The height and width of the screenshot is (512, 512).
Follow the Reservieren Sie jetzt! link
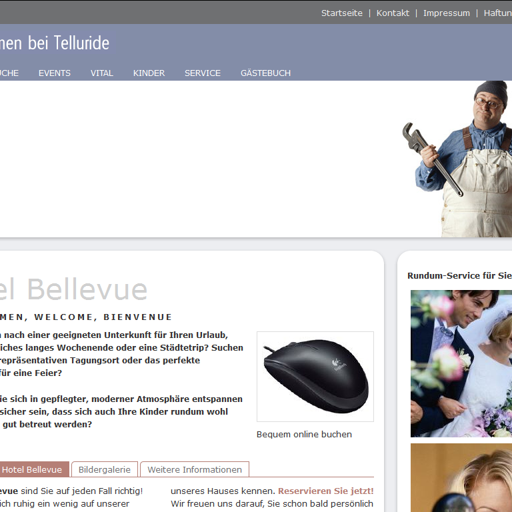pos(325,491)
